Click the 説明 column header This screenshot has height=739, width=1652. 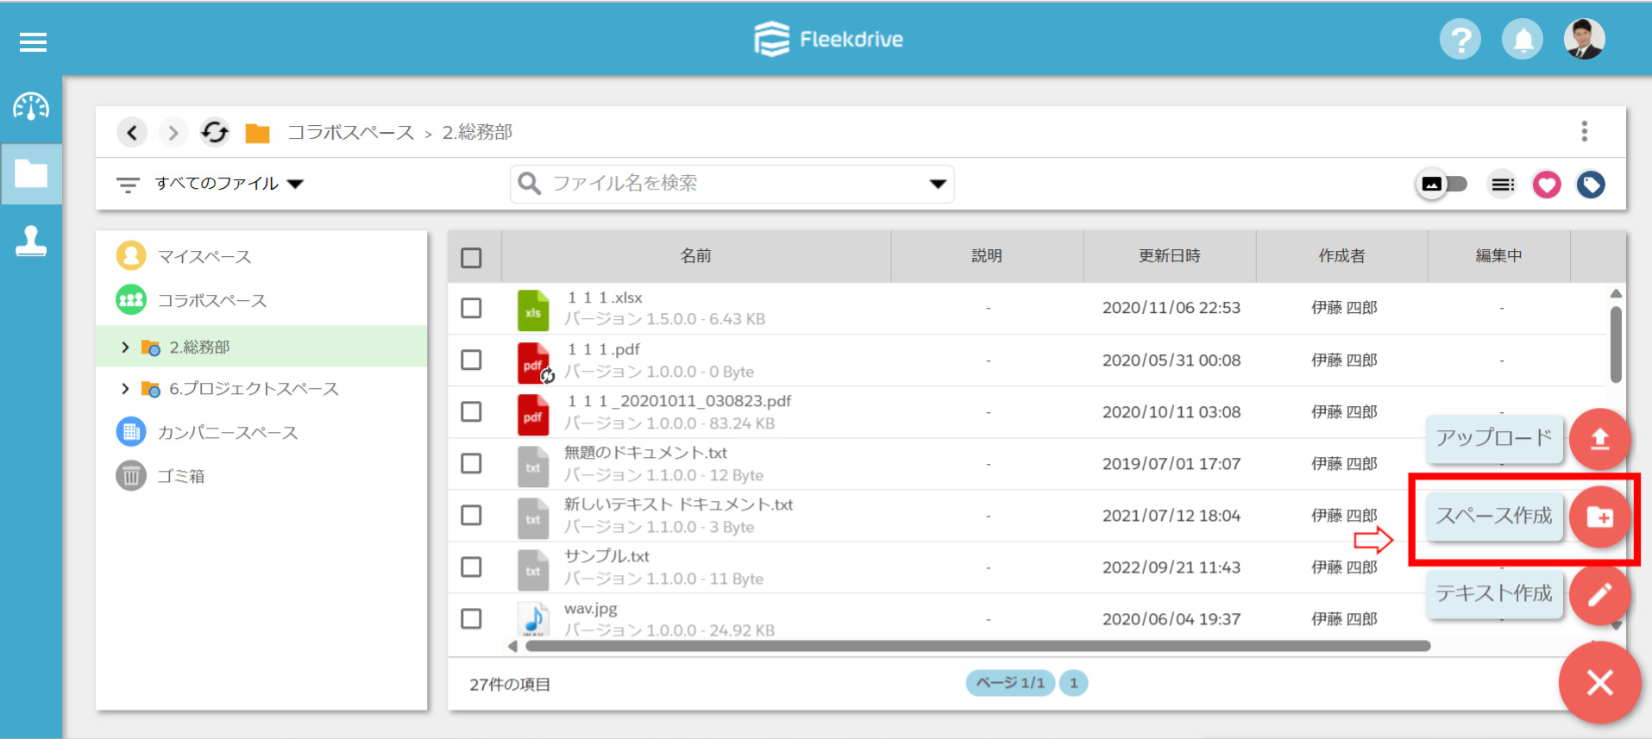(x=986, y=256)
